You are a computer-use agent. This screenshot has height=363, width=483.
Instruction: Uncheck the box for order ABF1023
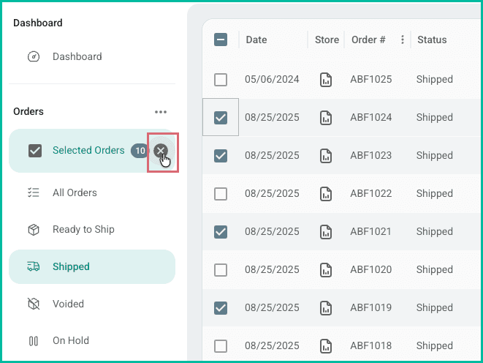click(x=221, y=156)
